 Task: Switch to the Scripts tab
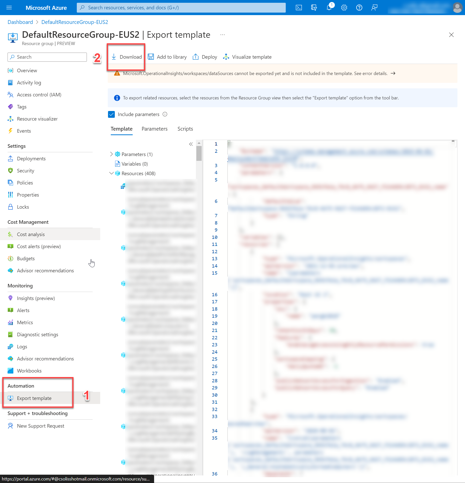pos(185,129)
